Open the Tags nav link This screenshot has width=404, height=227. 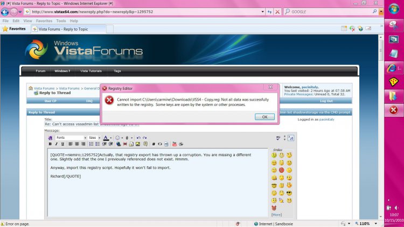[117, 71]
